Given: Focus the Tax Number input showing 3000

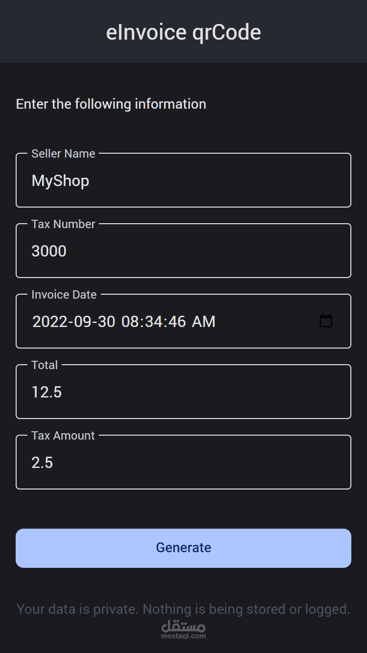Looking at the screenshot, I should (183, 251).
